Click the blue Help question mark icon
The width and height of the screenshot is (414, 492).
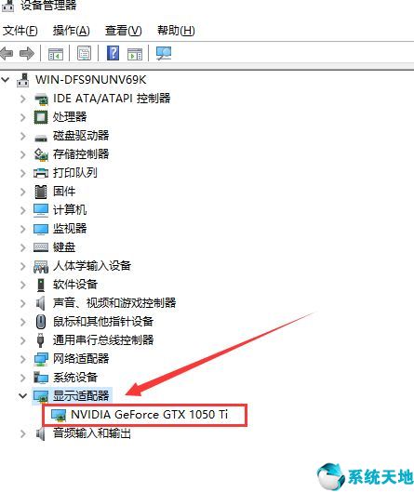(113, 53)
